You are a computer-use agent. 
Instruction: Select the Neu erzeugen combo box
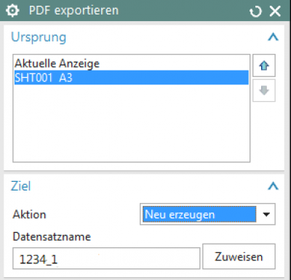[207, 215]
